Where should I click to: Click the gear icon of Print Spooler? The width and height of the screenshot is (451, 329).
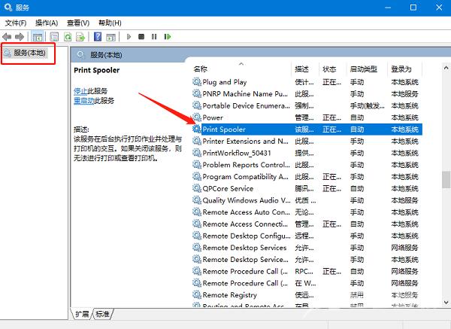[x=197, y=129]
